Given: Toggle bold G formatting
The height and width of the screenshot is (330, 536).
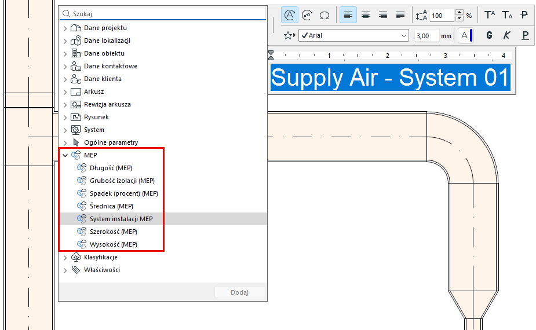Looking at the screenshot, I should [x=489, y=35].
